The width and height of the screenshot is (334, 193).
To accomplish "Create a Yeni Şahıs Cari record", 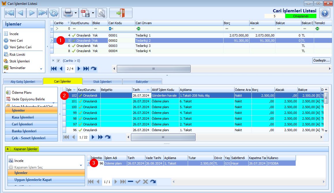I will tap(20, 47).
